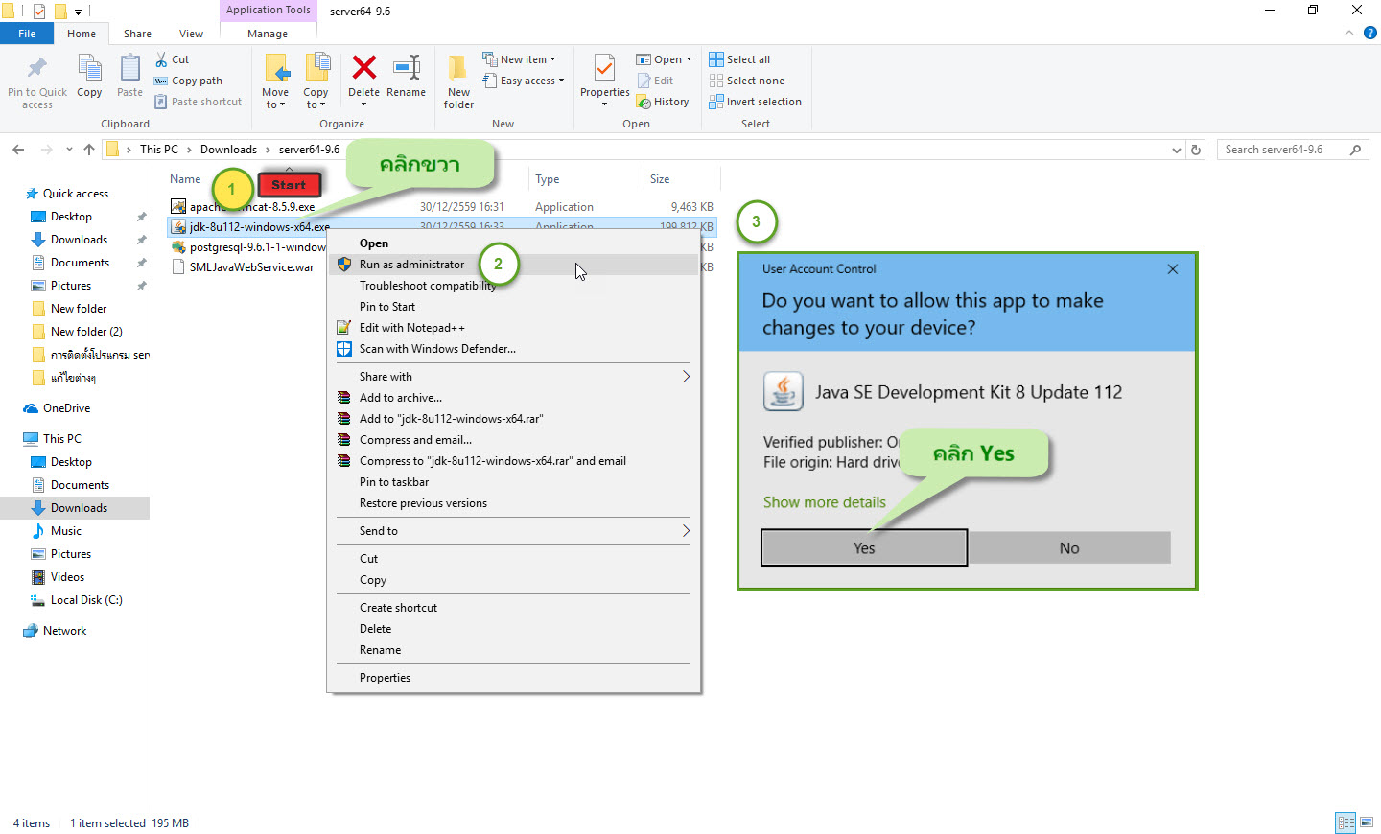Create a New folder from the ribbon
The width and height of the screenshot is (1381, 834).
tap(457, 81)
